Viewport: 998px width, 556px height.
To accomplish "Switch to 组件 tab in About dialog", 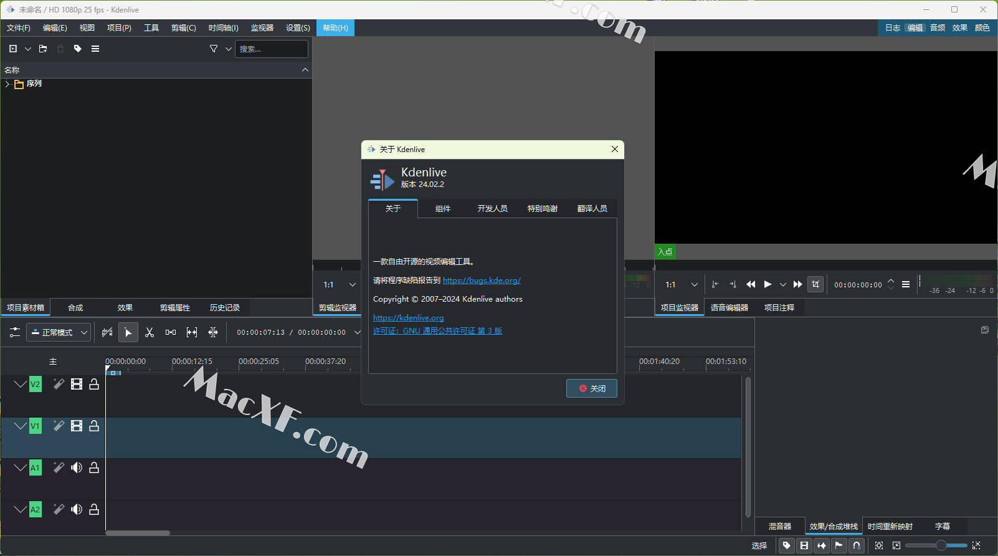I will point(443,209).
